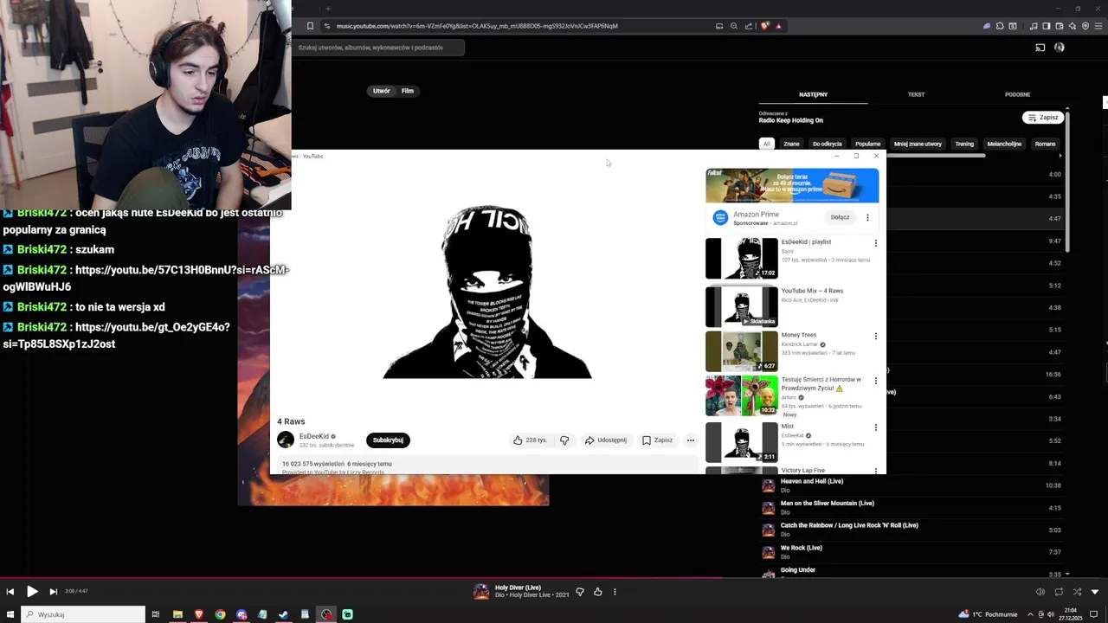Click the volume icon in player bar

(x=1040, y=592)
